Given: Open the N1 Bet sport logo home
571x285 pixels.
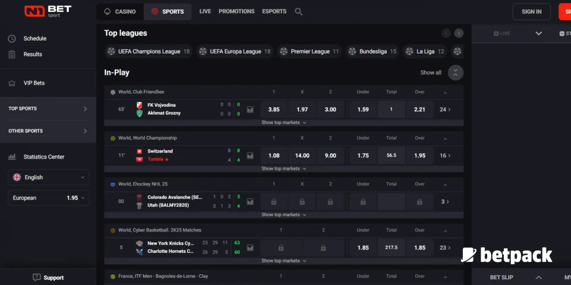Looking at the screenshot, I should click(48, 11).
